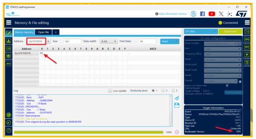Toggle Debug in Low Power mode checkbox
The height and width of the screenshot is (139, 256).
227,85
